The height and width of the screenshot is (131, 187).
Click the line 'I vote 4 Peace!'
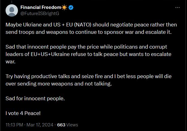tap(23, 113)
